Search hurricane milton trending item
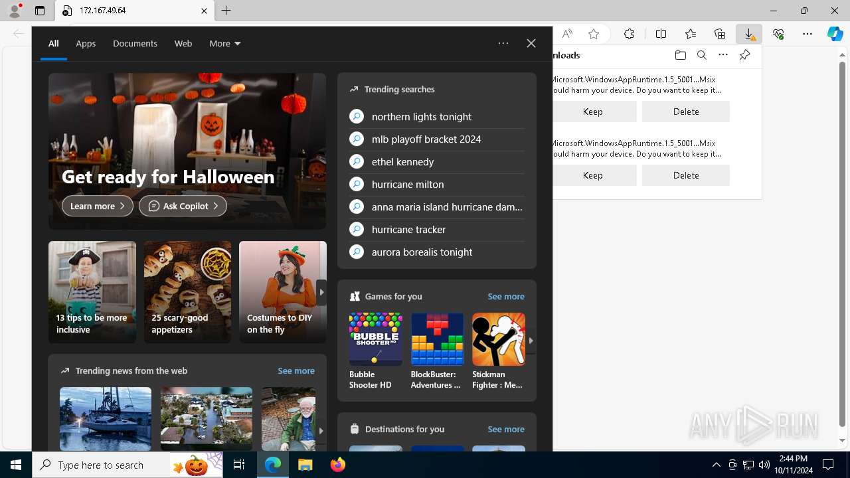Image resolution: width=850 pixels, height=478 pixels. [x=437, y=184]
